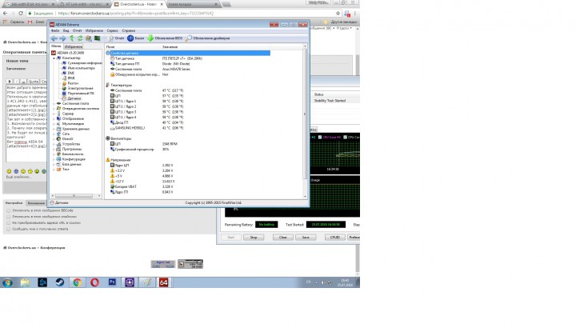This screenshot has width=576, height=324.
Task: Collapse the Компьютер tree node
Action: click(x=54, y=58)
